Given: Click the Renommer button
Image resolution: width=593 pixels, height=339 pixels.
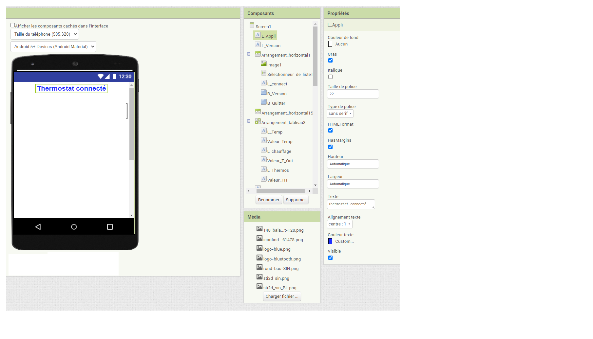Looking at the screenshot, I should (x=269, y=200).
